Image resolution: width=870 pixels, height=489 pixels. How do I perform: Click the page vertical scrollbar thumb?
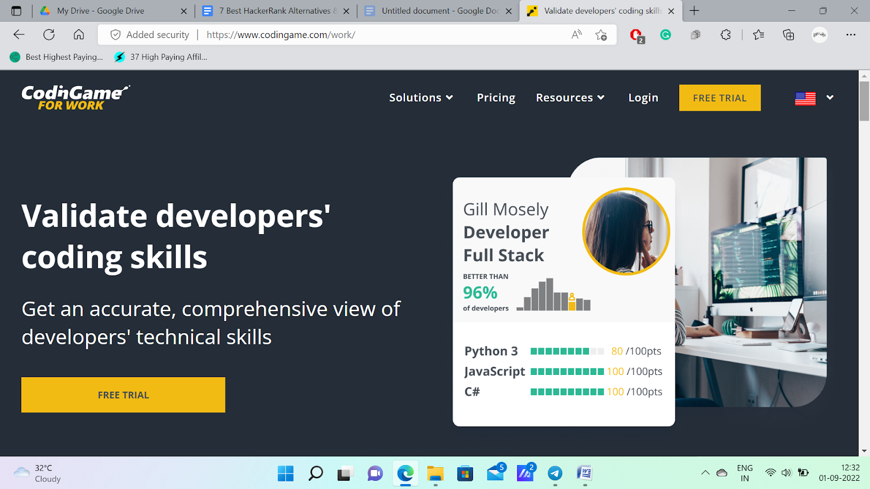coord(864,101)
